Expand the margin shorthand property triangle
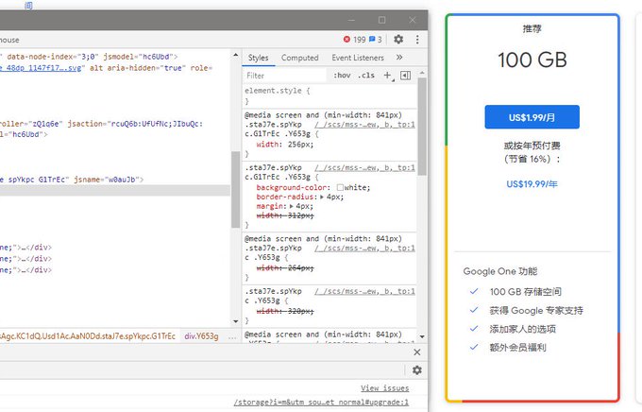 (292, 206)
